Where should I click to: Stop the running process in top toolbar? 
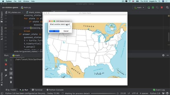[162, 8]
